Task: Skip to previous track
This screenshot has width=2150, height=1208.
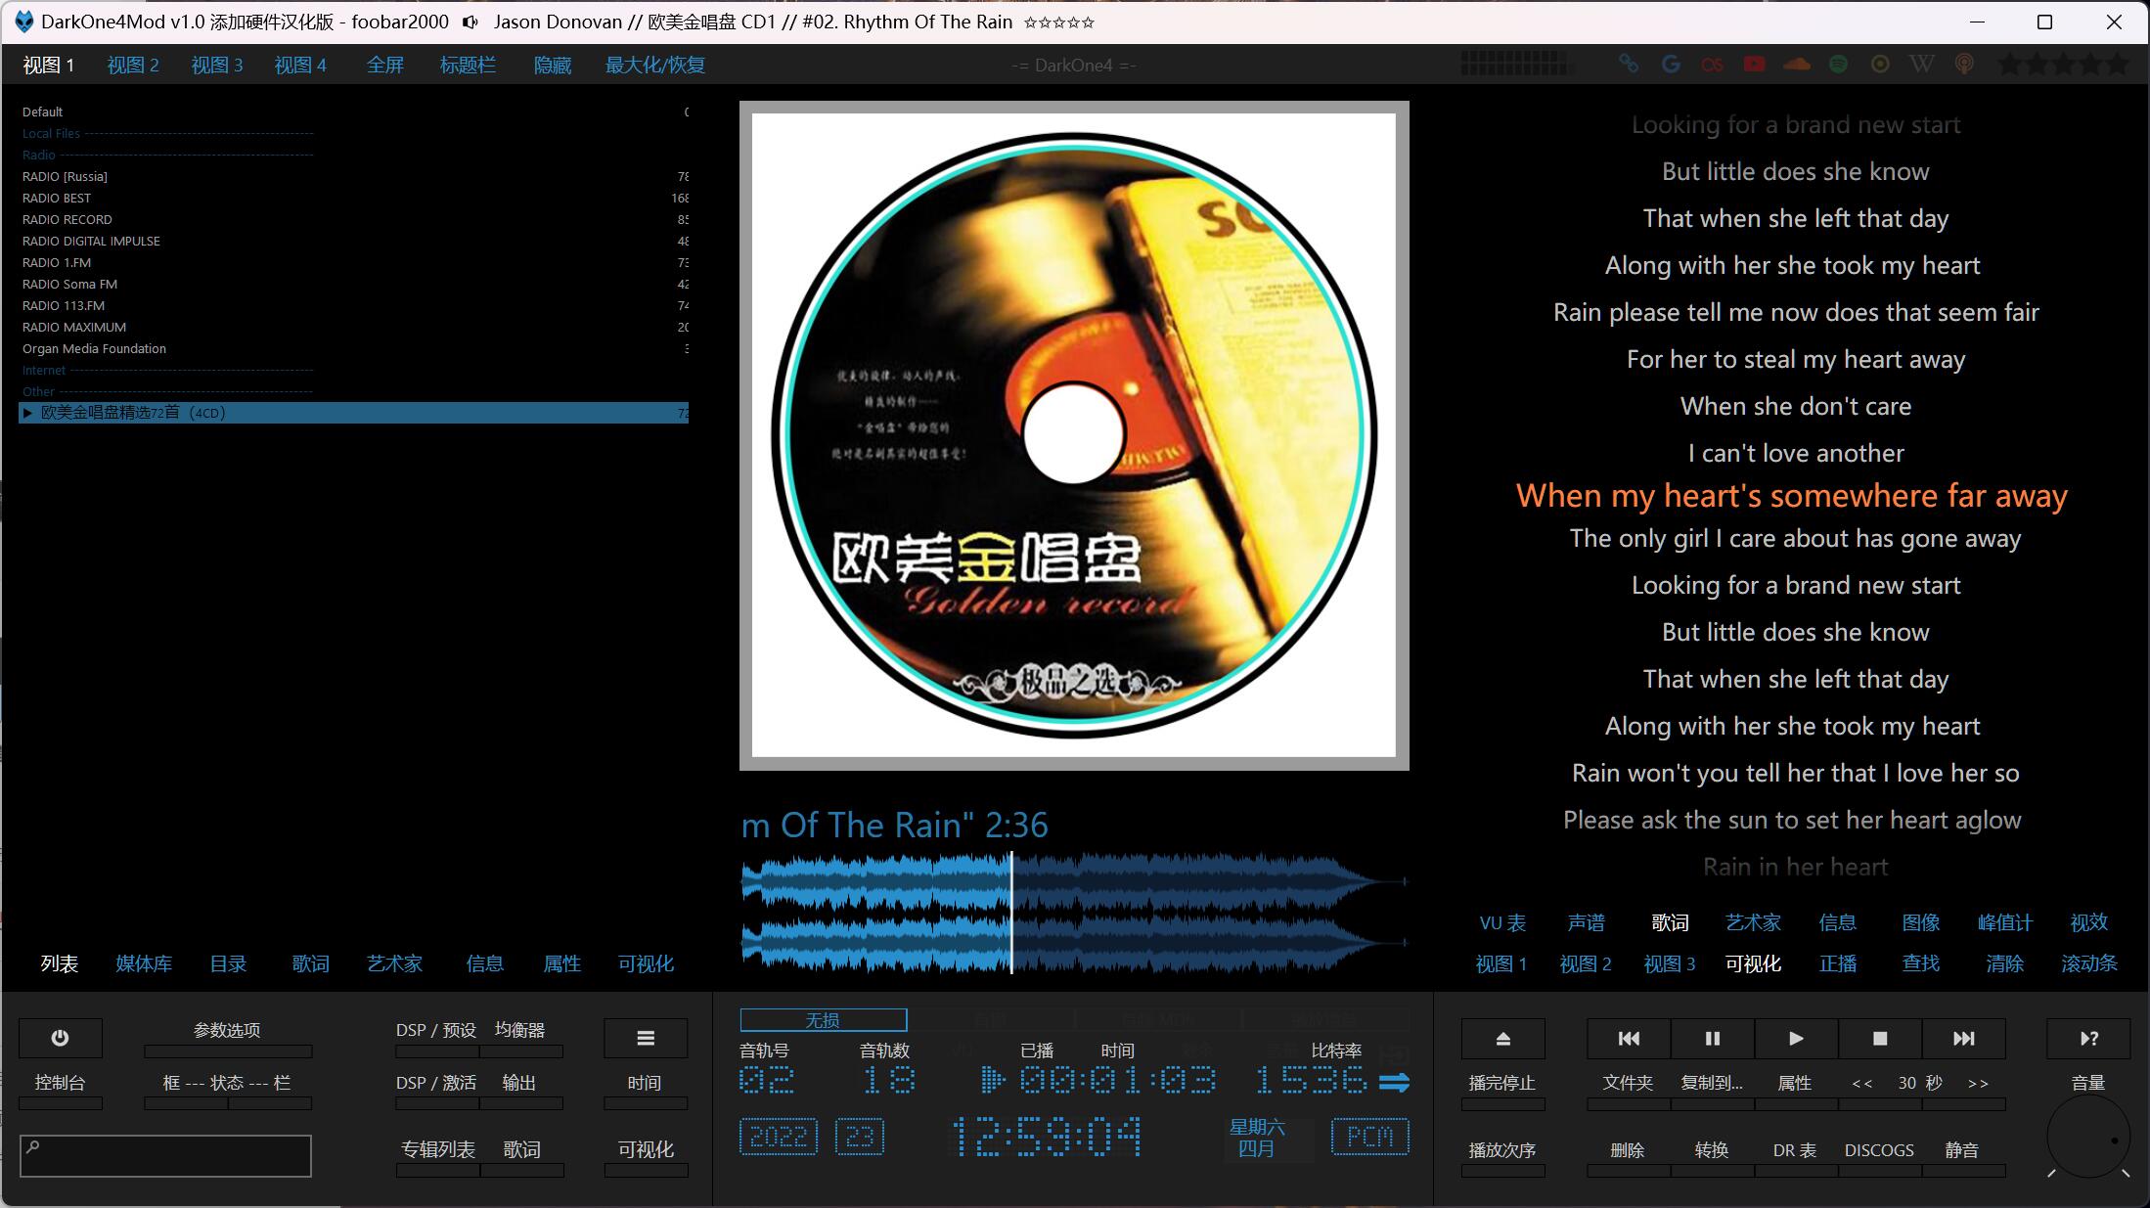Action: [1629, 1038]
